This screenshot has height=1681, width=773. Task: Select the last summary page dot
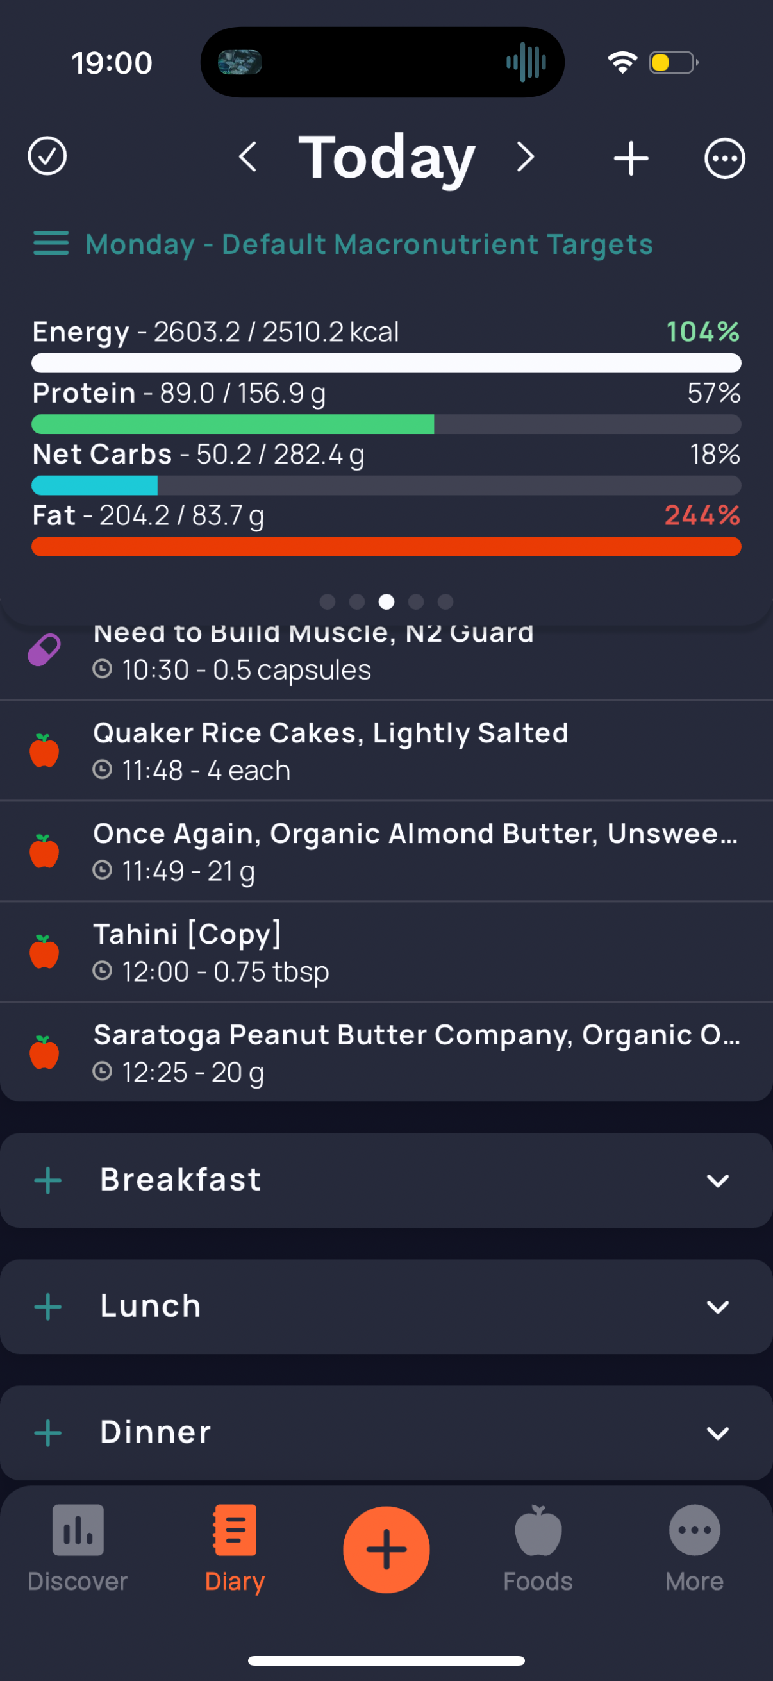click(445, 601)
